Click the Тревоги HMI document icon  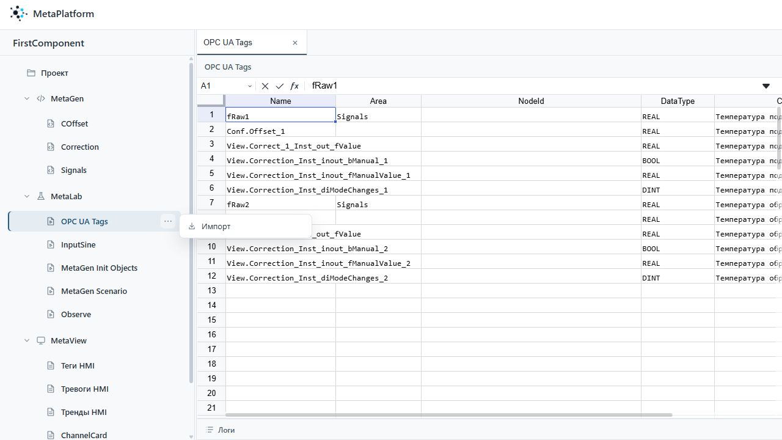(51, 389)
